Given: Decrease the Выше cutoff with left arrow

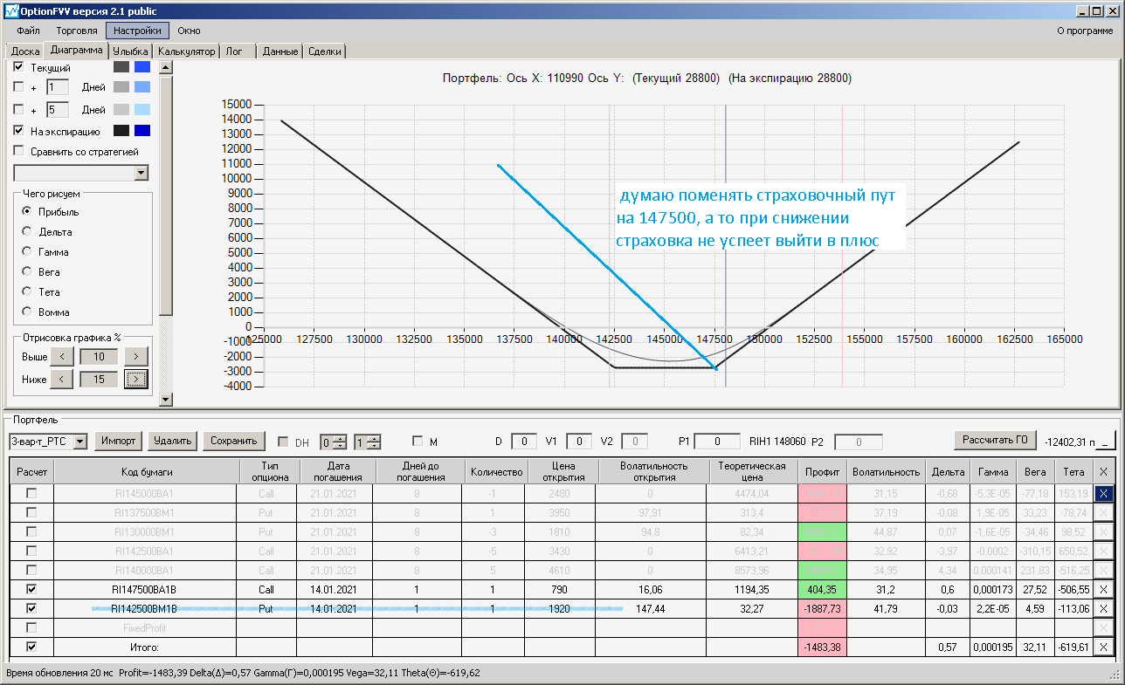Looking at the screenshot, I should pos(61,357).
